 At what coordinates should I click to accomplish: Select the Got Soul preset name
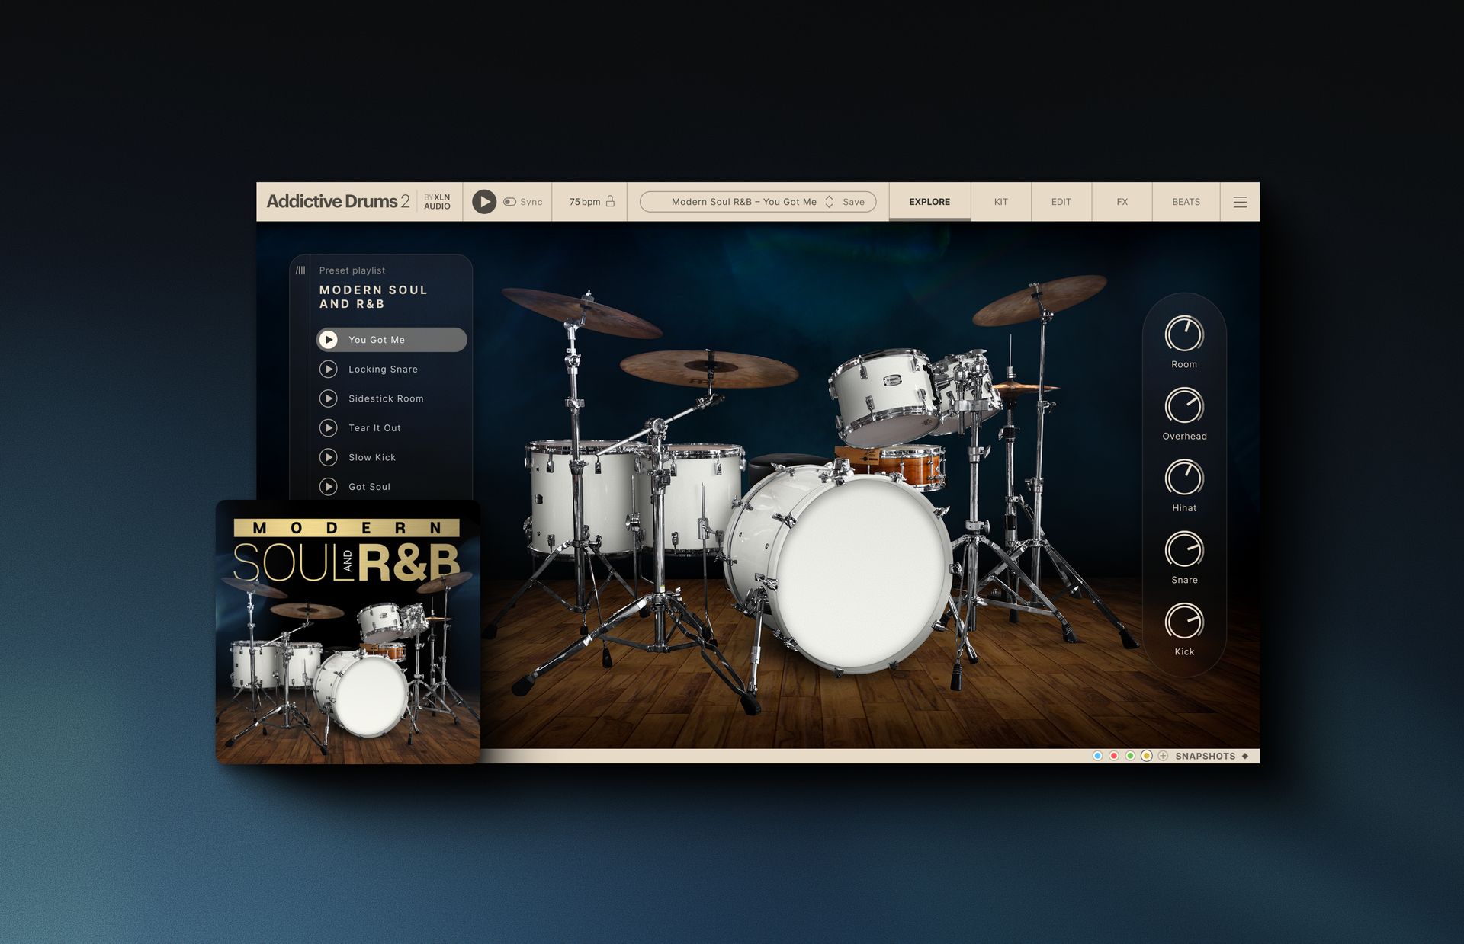[x=369, y=487]
